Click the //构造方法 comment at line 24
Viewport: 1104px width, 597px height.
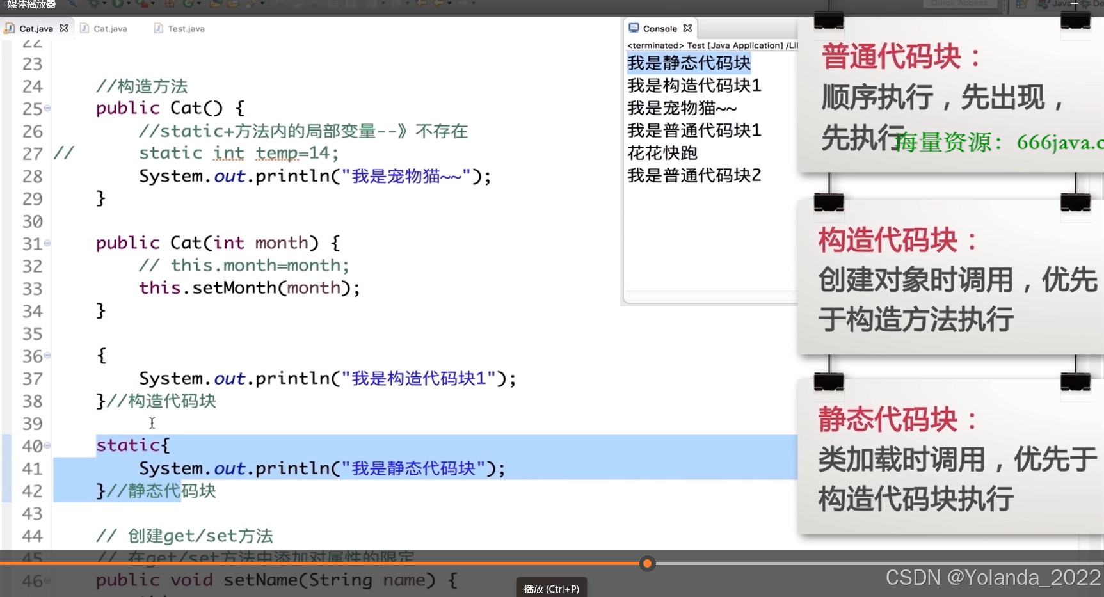tap(141, 86)
